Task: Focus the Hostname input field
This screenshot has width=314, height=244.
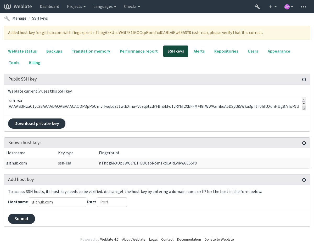Action: point(58,202)
